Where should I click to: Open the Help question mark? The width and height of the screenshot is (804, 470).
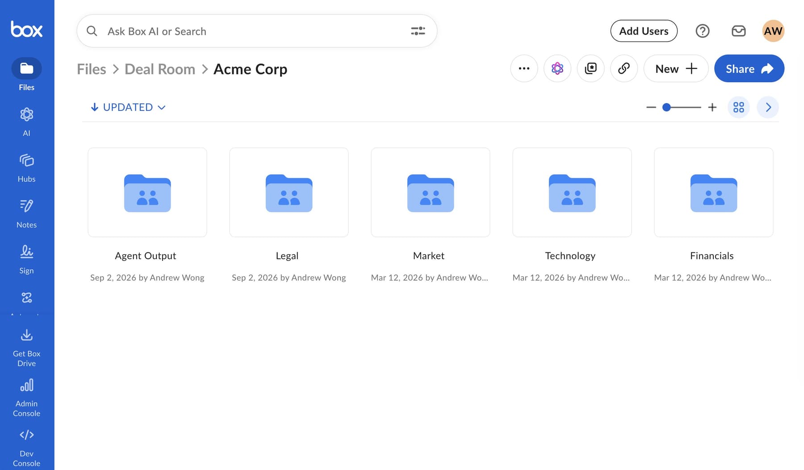703,31
